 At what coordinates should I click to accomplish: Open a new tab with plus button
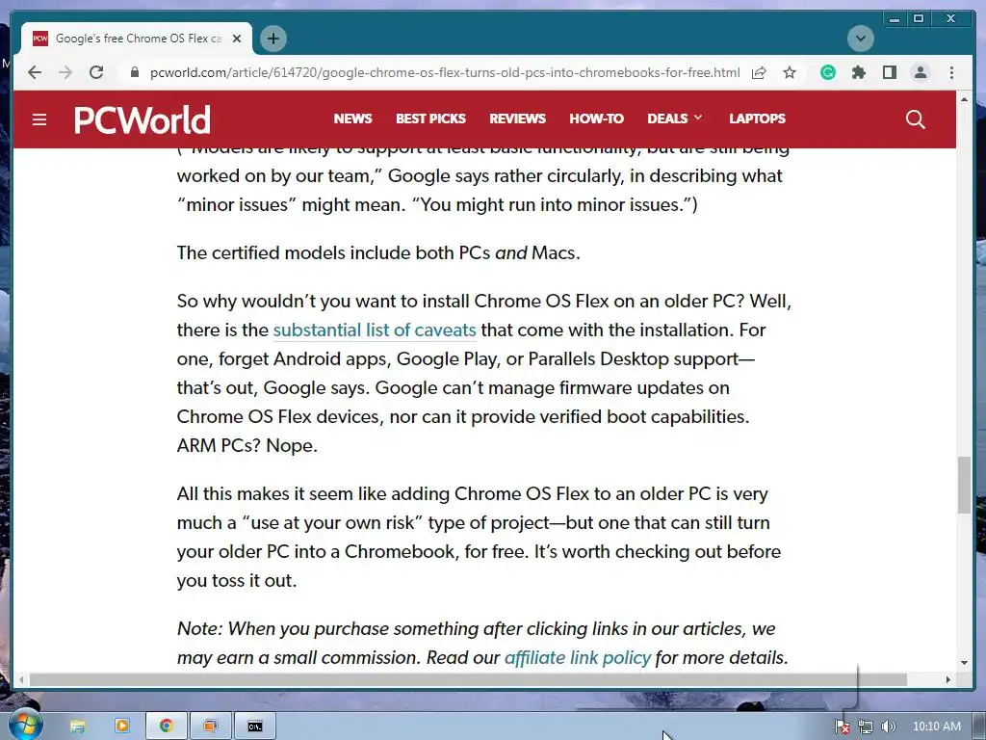point(272,39)
